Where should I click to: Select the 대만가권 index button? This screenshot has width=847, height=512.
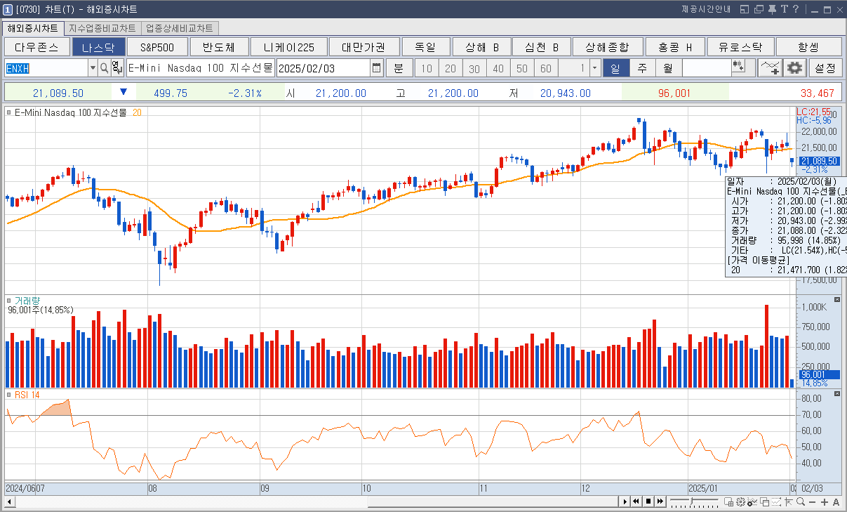(364, 47)
